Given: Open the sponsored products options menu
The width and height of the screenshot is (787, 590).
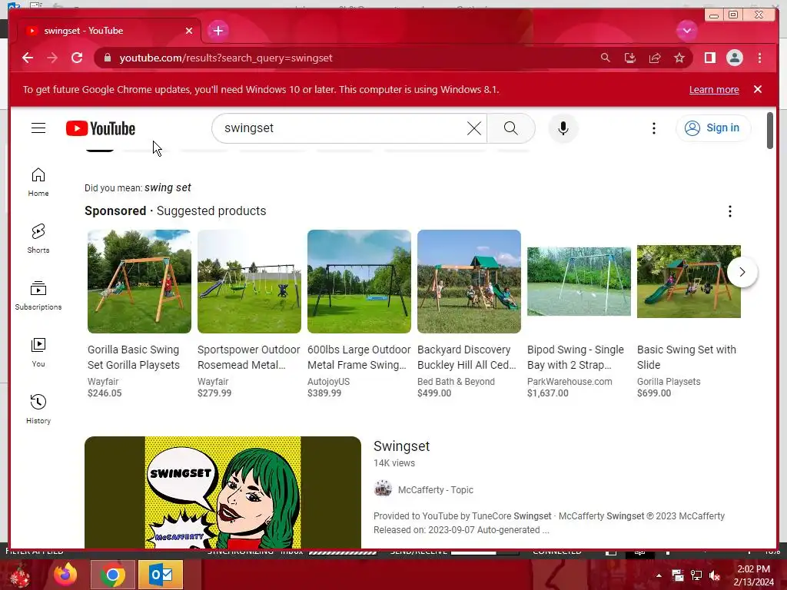Looking at the screenshot, I should point(730,211).
